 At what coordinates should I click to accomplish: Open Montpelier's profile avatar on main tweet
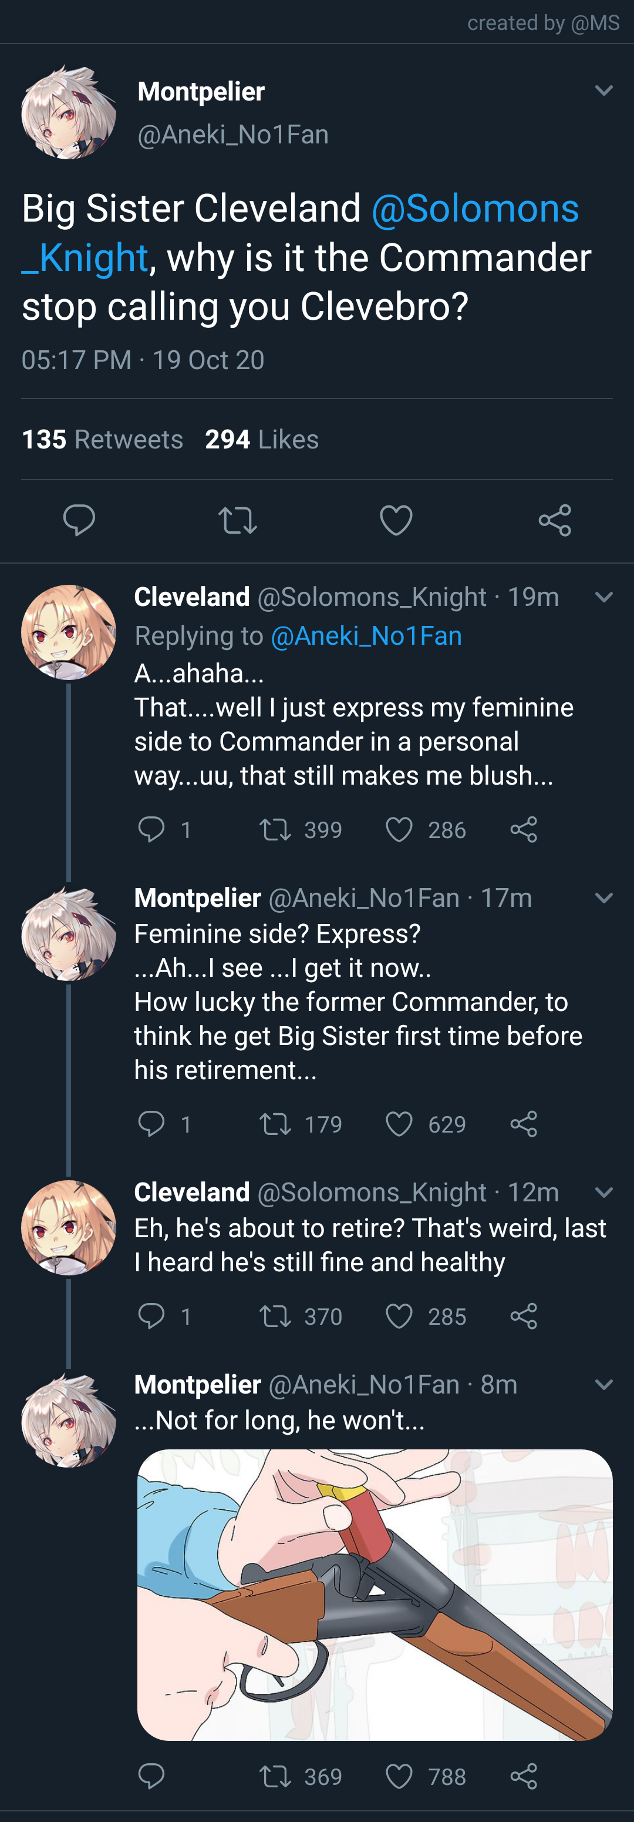point(69,112)
